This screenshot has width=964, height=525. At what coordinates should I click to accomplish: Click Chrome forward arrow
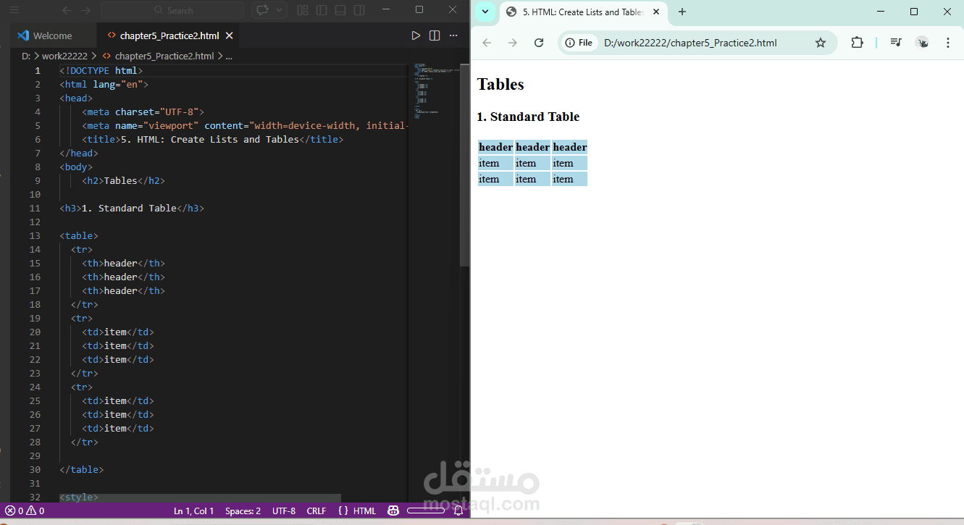click(x=513, y=43)
